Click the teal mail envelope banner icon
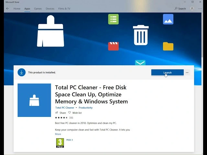The width and height of the screenshot is (207, 155). pyautogui.click(x=140, y=63)
